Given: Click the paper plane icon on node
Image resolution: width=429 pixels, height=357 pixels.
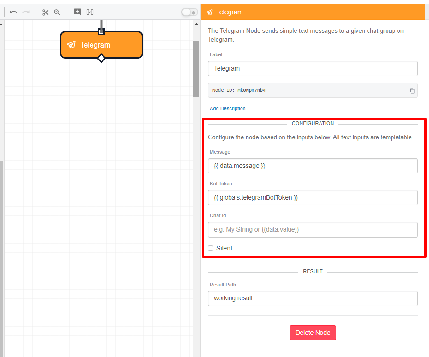Looking at the screenshot, I should [x=72, y=45].
